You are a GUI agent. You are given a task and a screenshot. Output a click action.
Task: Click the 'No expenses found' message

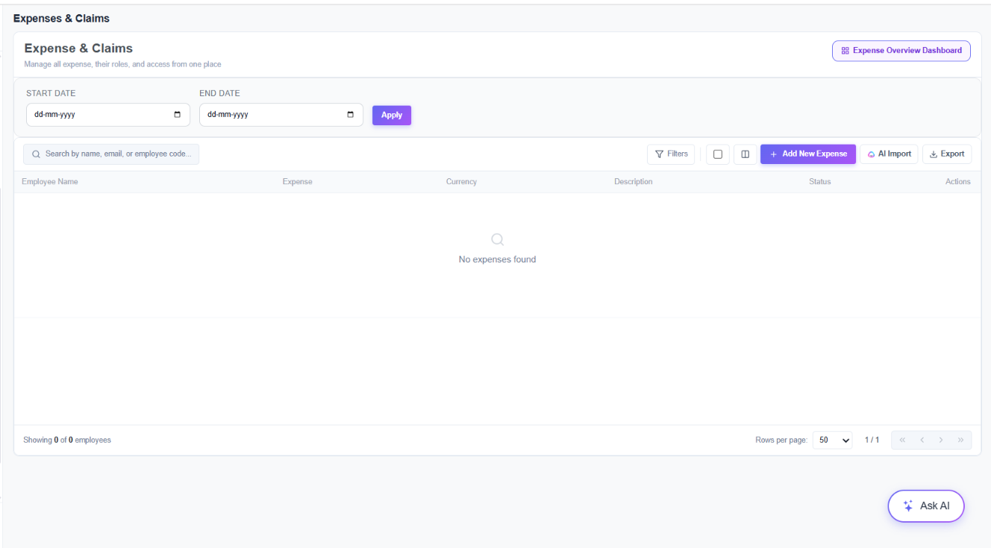(497, 259)
